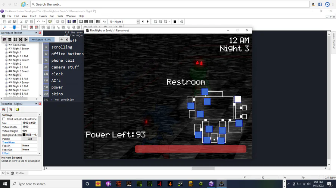Click the Paste toolbar icon
This screenshot has width=336, height=188.
[31, 22]
